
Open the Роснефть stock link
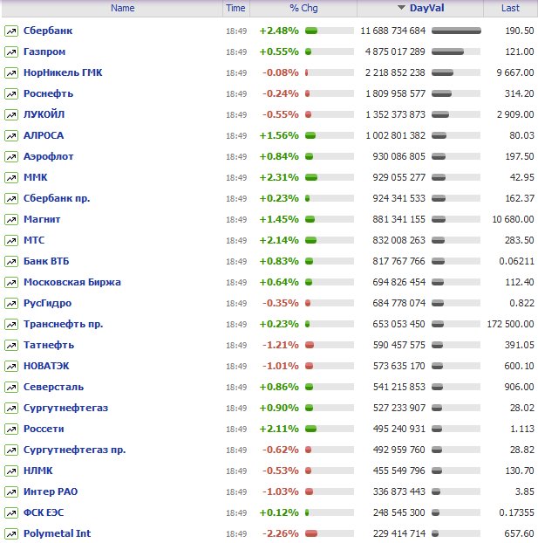coord(48,93)
